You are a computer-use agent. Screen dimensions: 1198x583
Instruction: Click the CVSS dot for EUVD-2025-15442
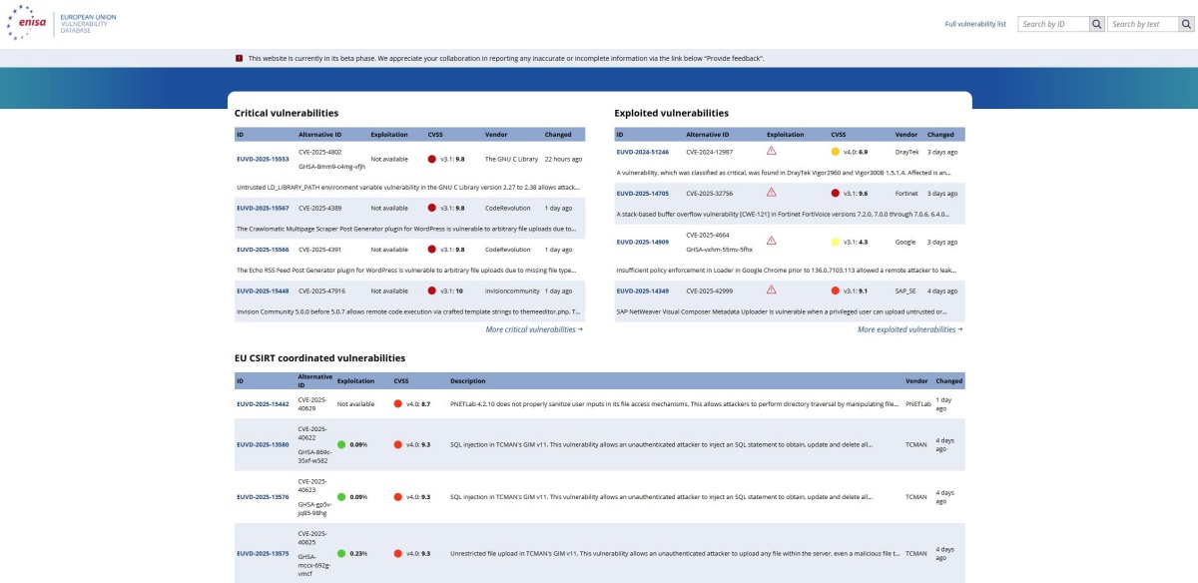(x=398, y=404)
